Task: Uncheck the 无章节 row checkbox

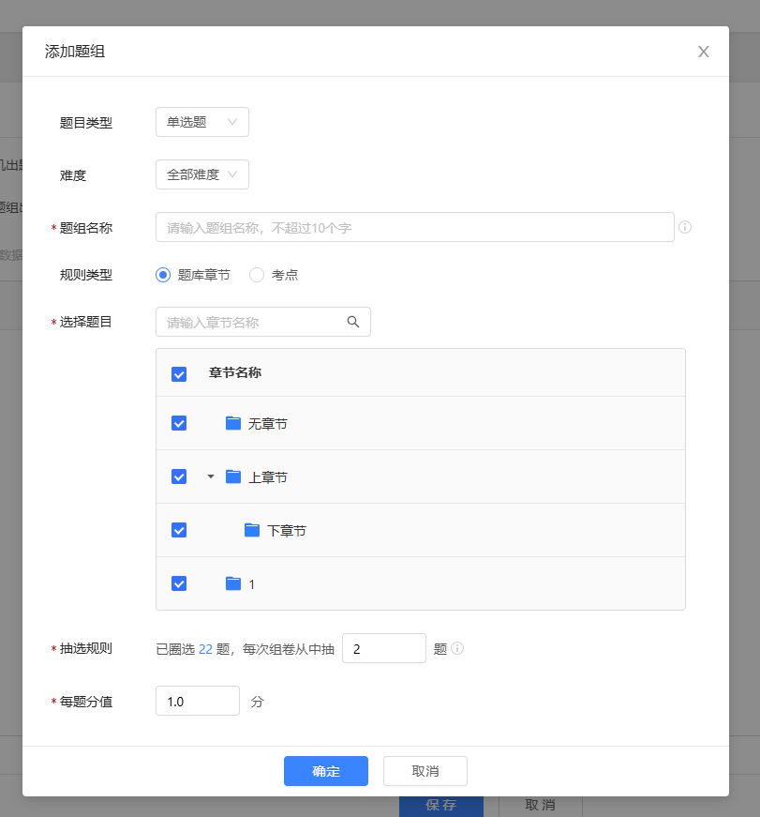Action: [179, 423]
